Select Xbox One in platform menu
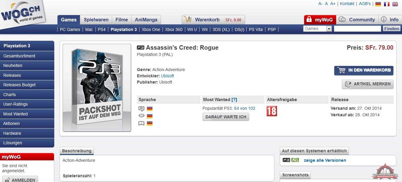Viewport: 402px width, 182px height. 151,29
